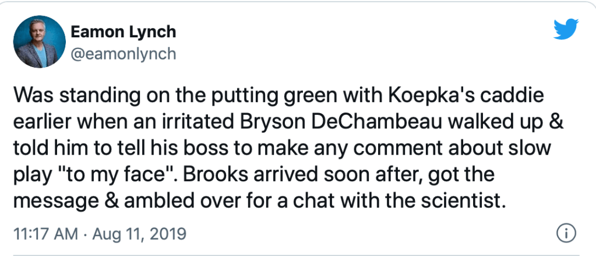Open the Eamon Lynch display name link

pyautogui.click(x=123, y=33)
